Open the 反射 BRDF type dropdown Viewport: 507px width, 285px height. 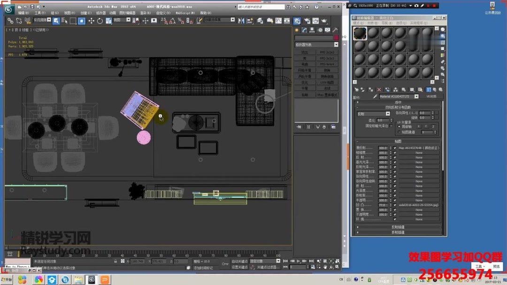tap(388, 113)
